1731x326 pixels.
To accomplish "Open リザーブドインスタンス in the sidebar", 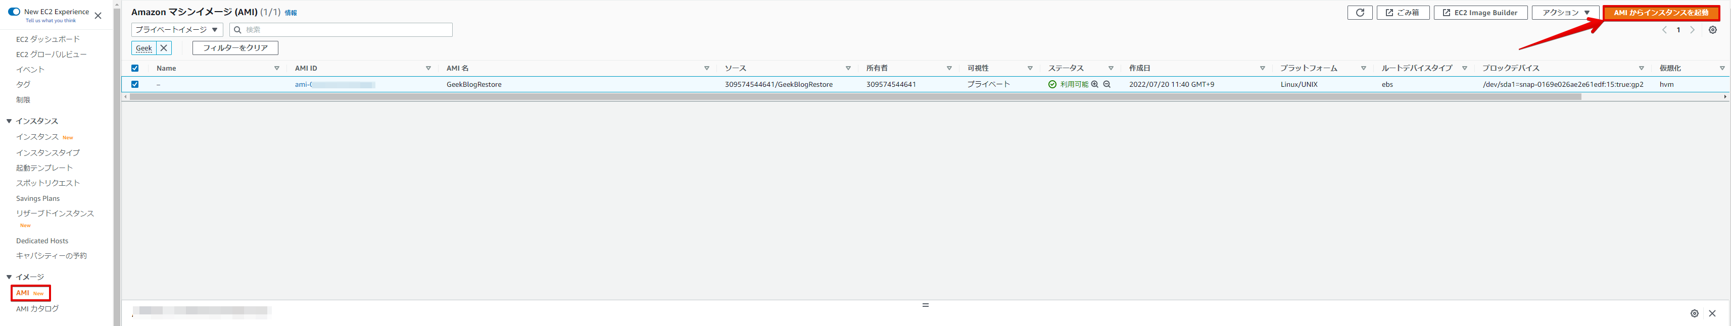I will [55, 213].
